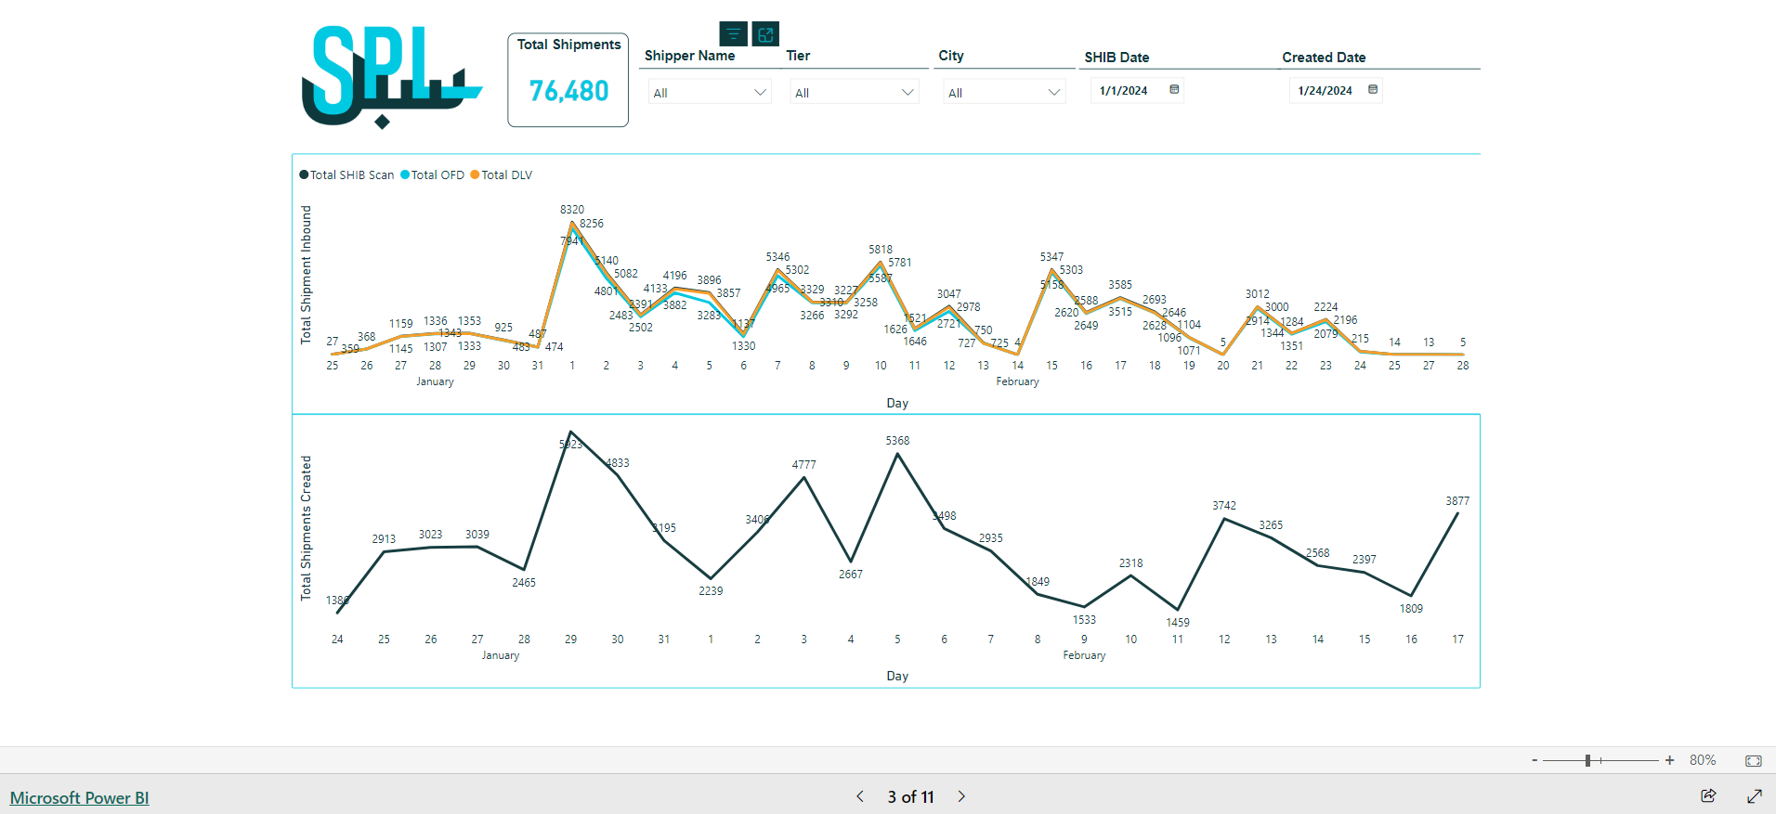
Task: Go to the next report page
Action: pyautogui.click(x=961, y=796)
